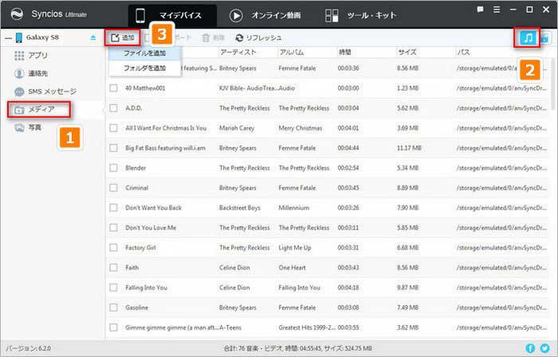Click the Galaxy S8 phone icon
This screenshot has height=357, width=558.
point(19,37)
